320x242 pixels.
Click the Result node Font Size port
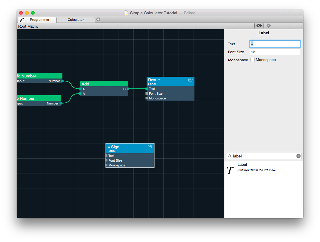147,93
